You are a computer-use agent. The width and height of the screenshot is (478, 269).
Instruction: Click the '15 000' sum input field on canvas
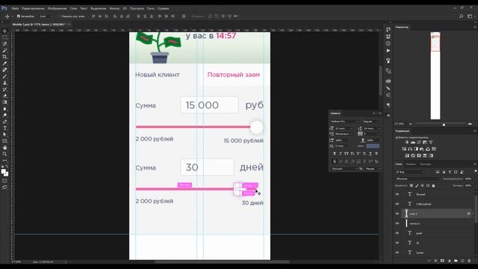pos(209,105)
